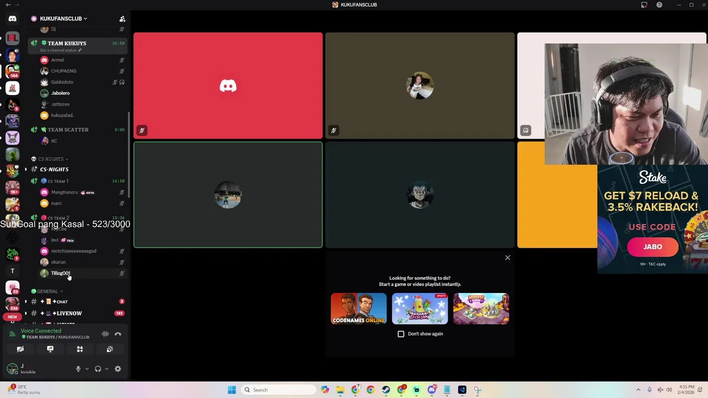The height and width of the screenshot is (398, 708).
Task: Close the activity suggestion popup
Action: point(507,258)
